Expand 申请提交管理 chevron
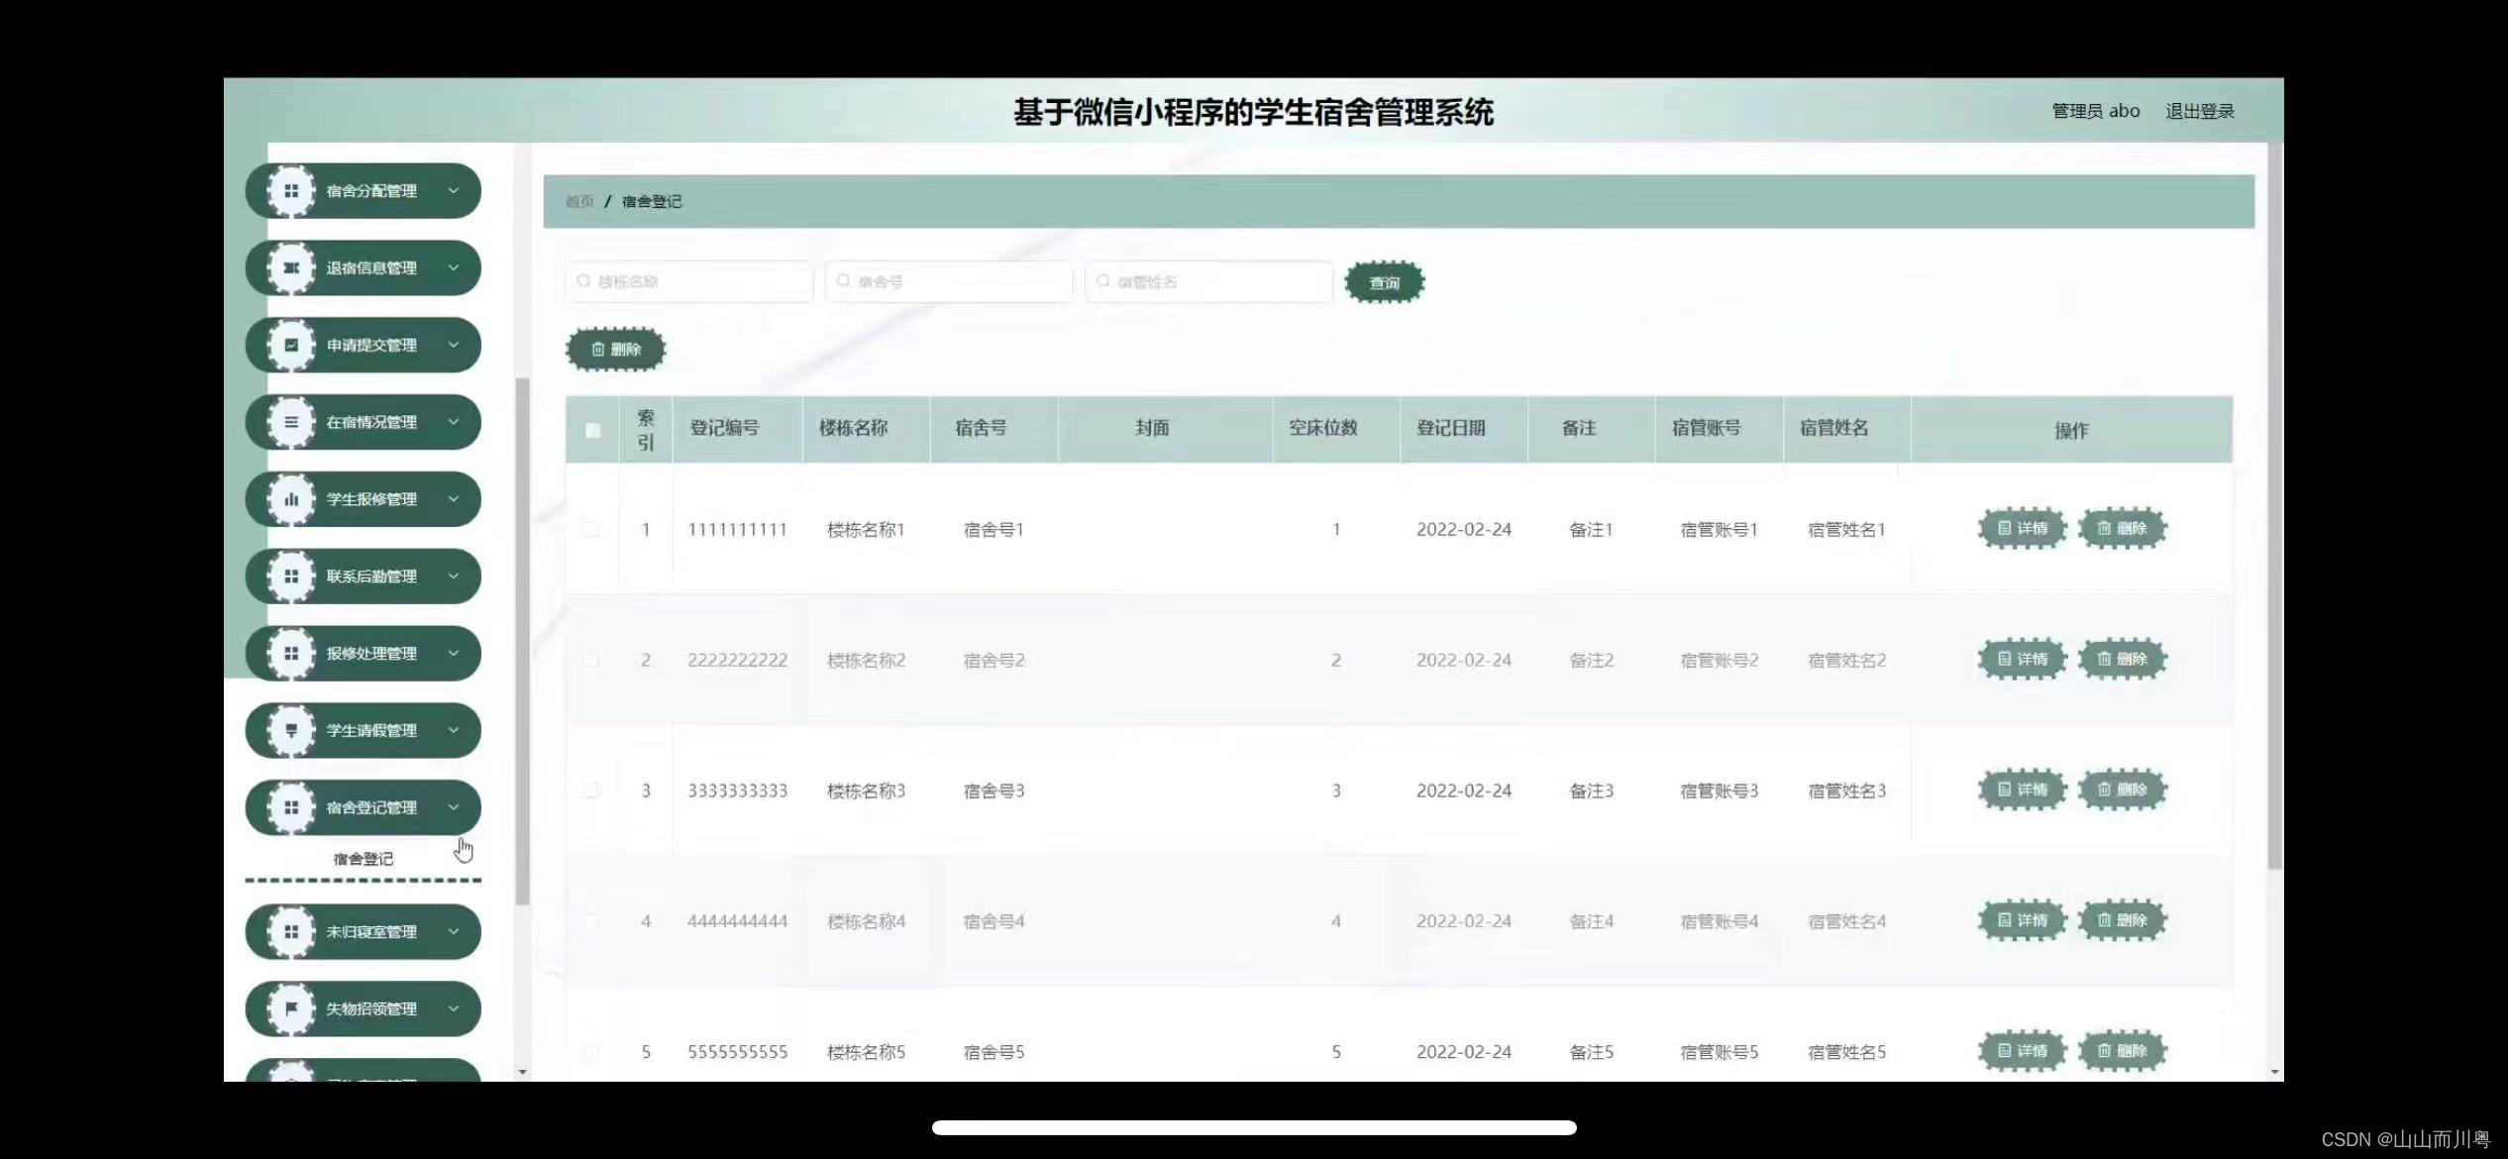 point(454,345)
